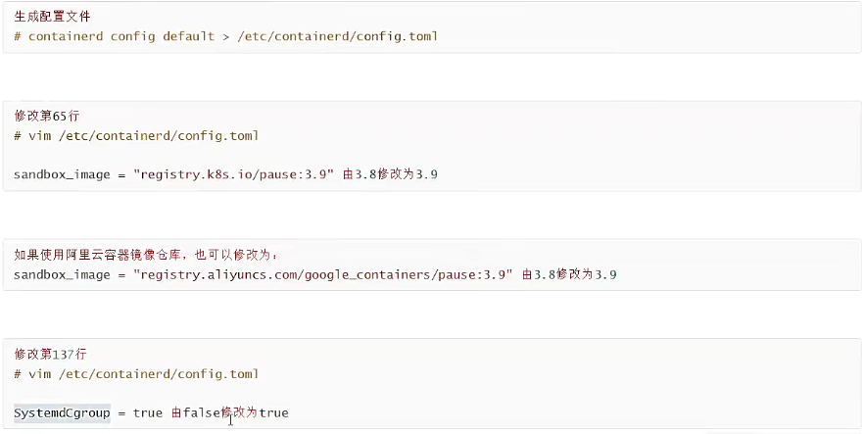Click the "true" value right after the equals sign
This screenshot has width=864, height=434.
click(148, 413)
